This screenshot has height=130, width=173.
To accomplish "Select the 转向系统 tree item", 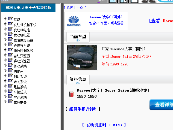I will pyautogui.click(x=20, y=82).
